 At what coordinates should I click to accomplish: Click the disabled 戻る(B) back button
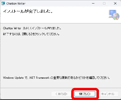click(61, 94)
